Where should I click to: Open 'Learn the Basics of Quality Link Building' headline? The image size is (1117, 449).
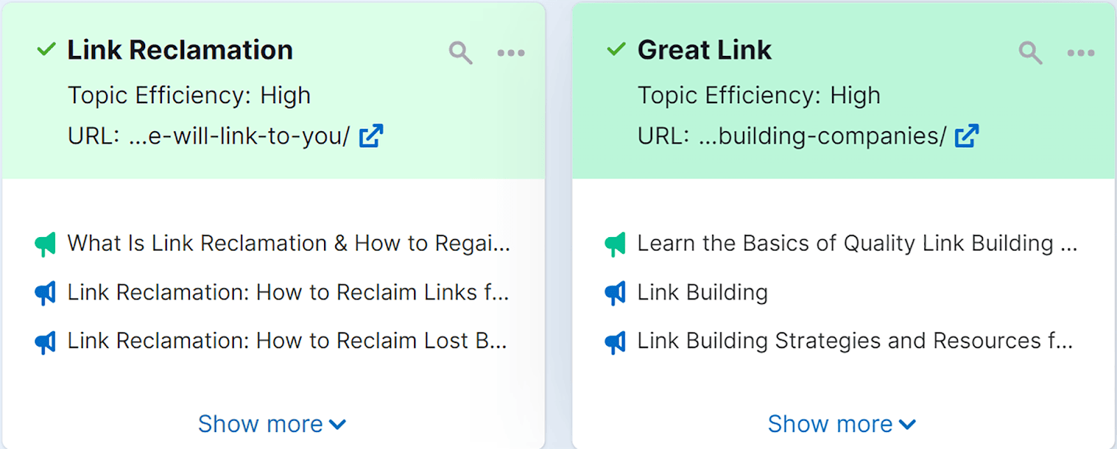[x=857, y=243]
